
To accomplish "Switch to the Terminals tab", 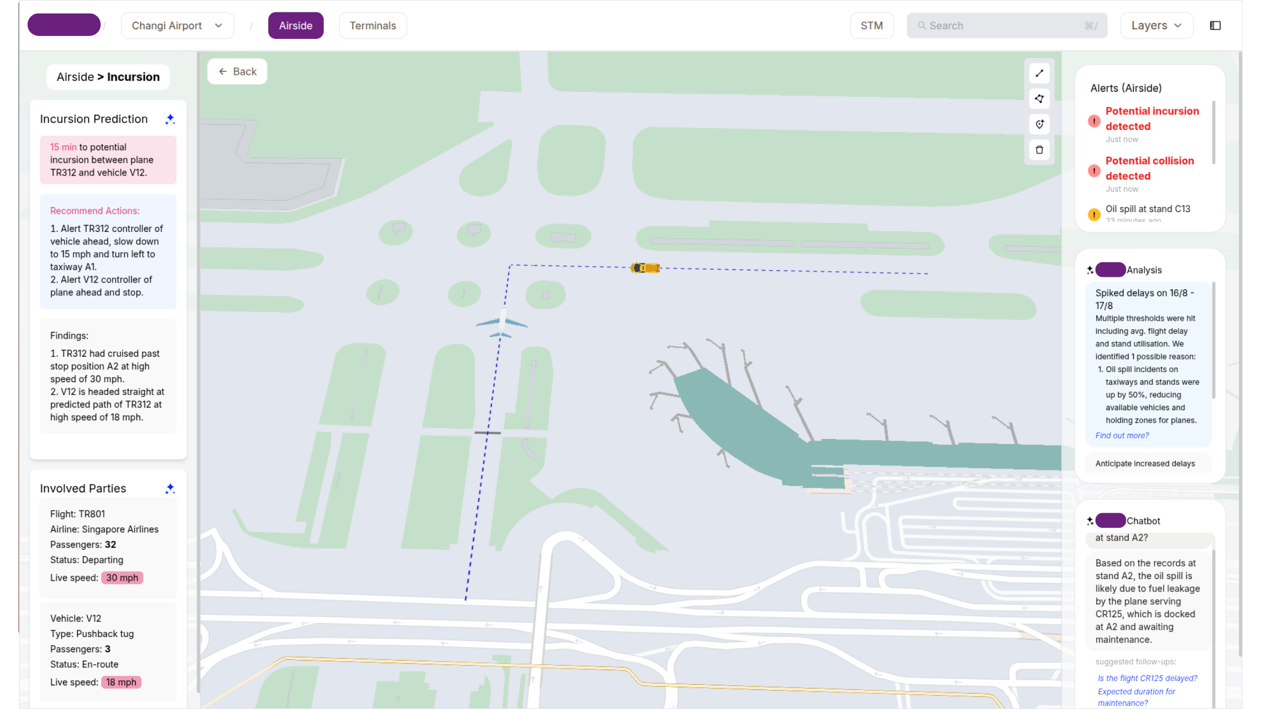I will [373, 25].
